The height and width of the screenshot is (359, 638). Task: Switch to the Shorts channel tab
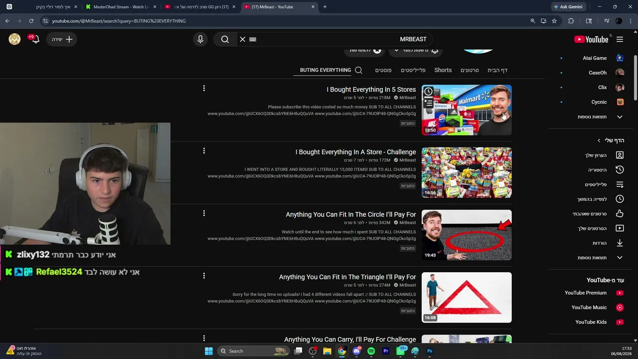coord(443,70)
